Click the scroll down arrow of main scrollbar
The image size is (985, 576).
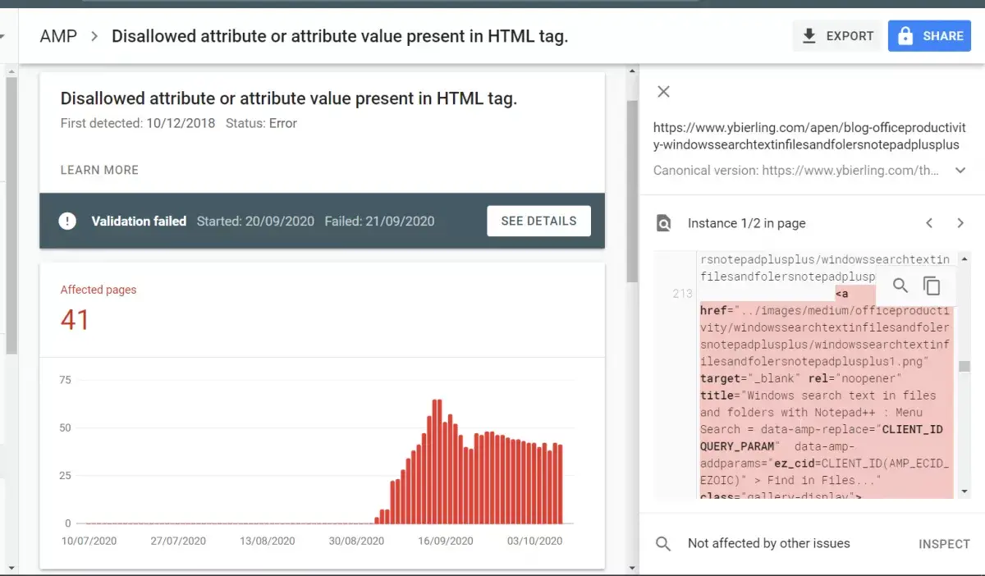[631, 567]
